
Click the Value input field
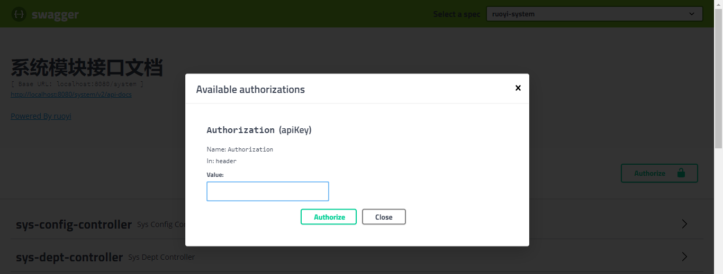coord(267,191)
